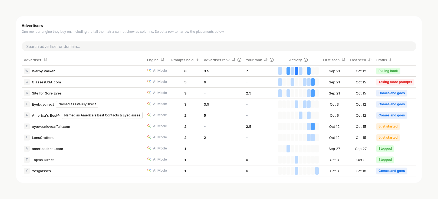This screenshot has height=199, width=438.
Task: Show info for Advertiser rank column
Action: pyautogui.click(x=239, y=60)
